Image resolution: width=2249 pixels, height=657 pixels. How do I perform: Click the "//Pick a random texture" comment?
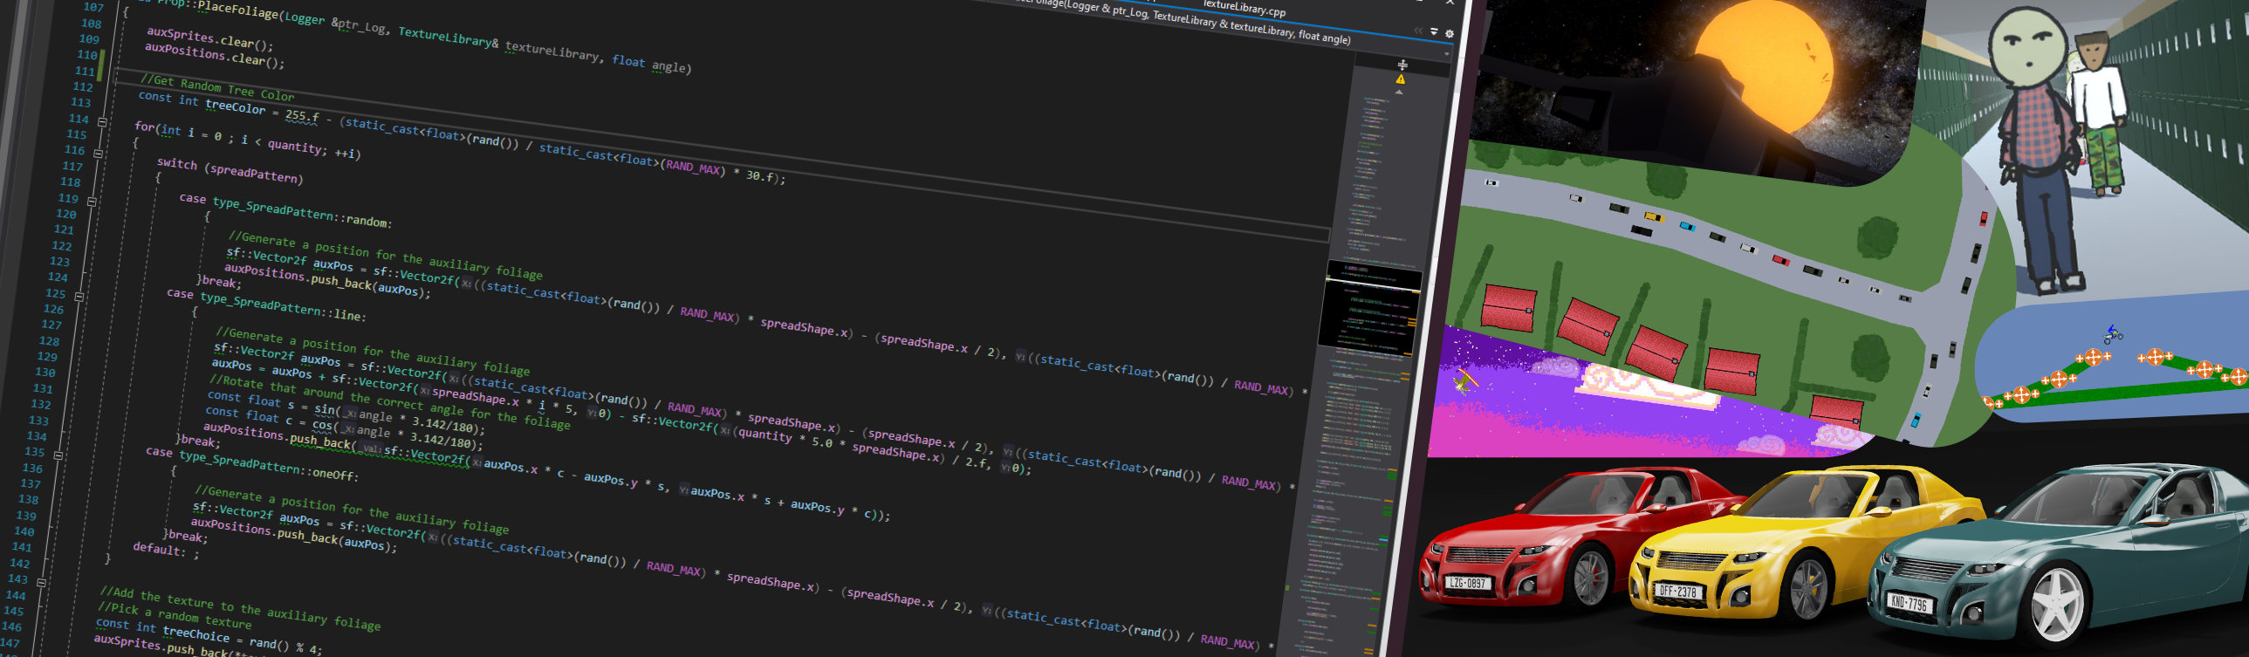coord(175,615)
